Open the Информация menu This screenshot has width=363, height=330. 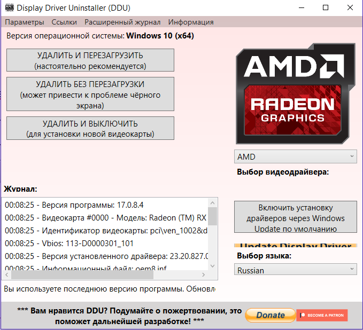pyautogui.click(x=191, y=22)
